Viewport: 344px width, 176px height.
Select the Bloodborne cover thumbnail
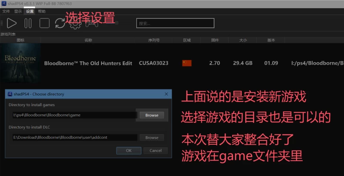(20, 63)
